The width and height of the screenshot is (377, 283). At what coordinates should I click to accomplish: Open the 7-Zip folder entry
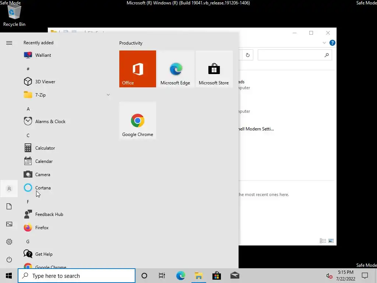pos(67,95)
